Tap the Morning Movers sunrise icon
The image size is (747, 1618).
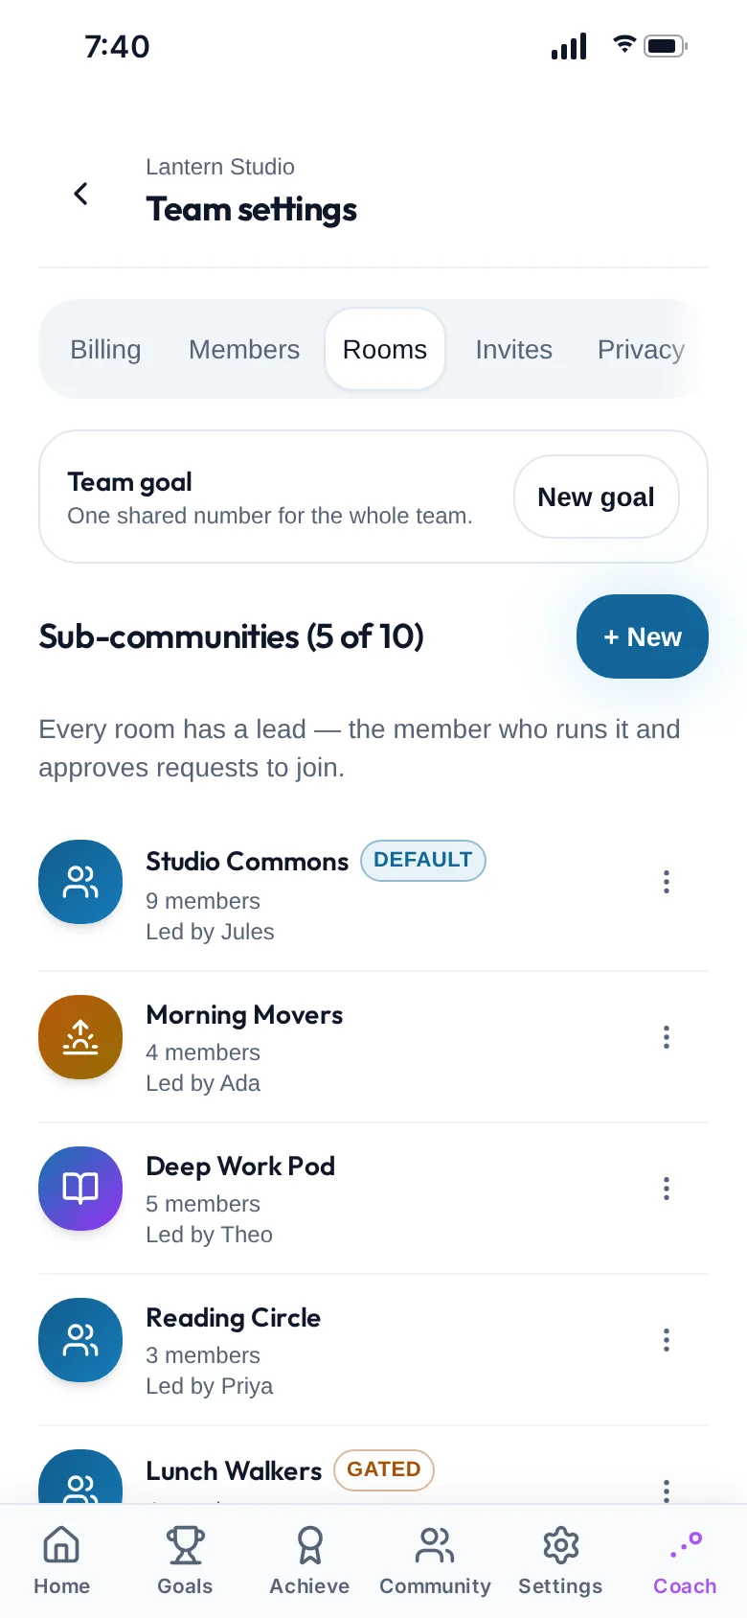point(80,1037)
